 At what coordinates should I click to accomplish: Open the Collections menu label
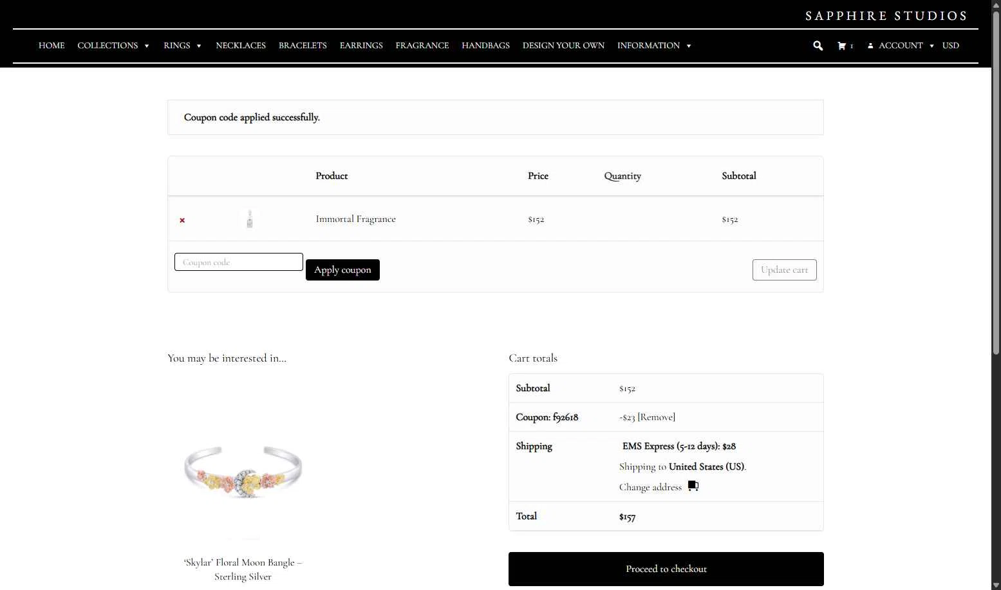[x=108, y=46]
